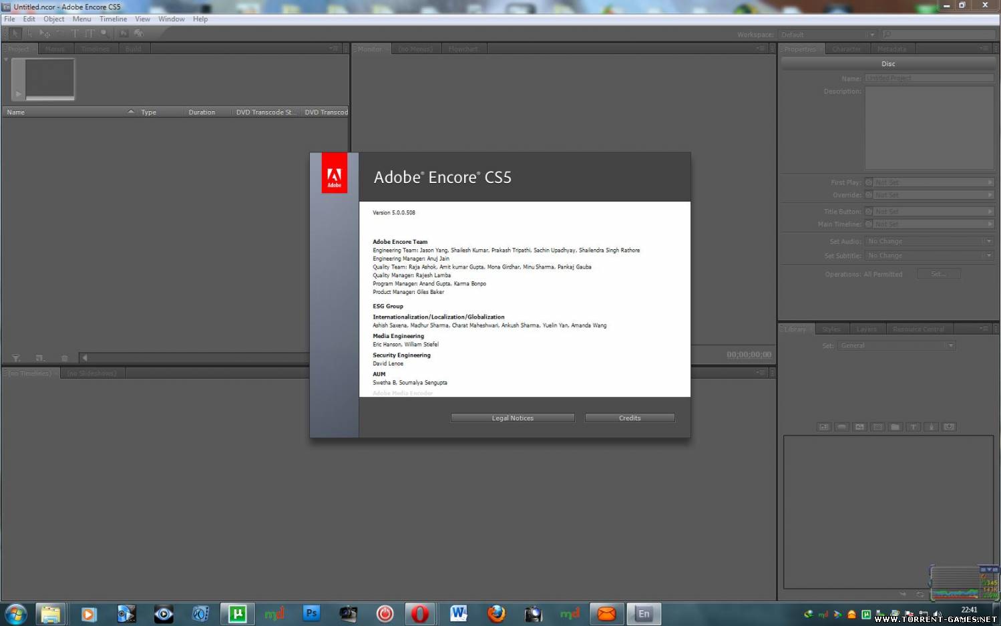Open the Workspace dropdown
The width and height of the screenshot is (1001, 626).
827,35
